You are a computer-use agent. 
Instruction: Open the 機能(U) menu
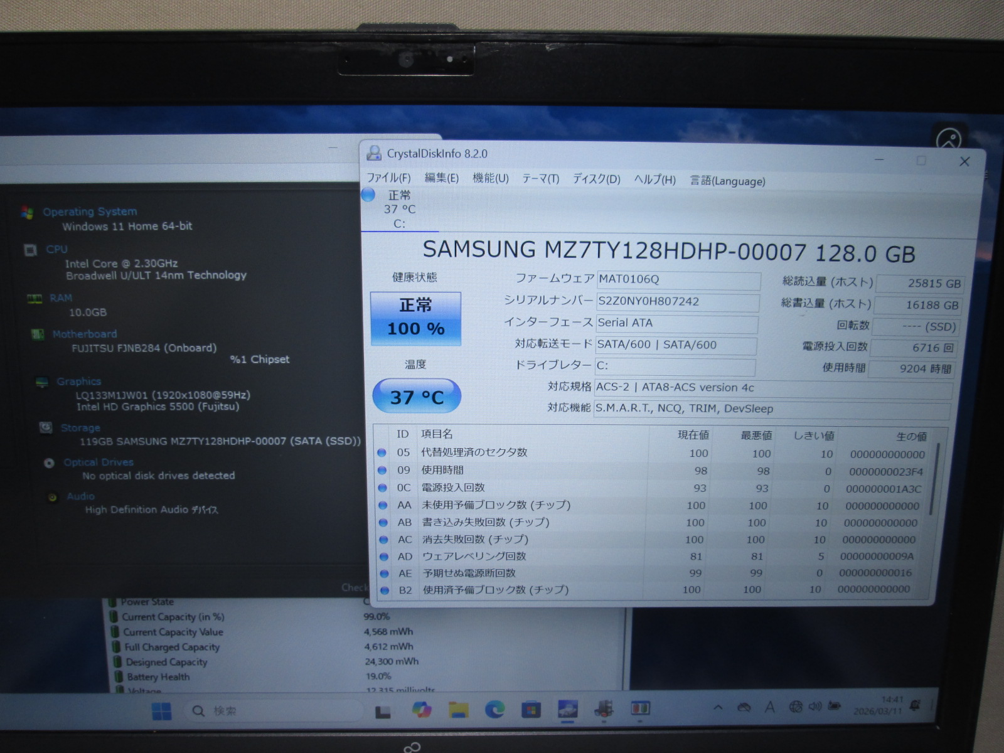pyautogui.click(x=490, y=179)
